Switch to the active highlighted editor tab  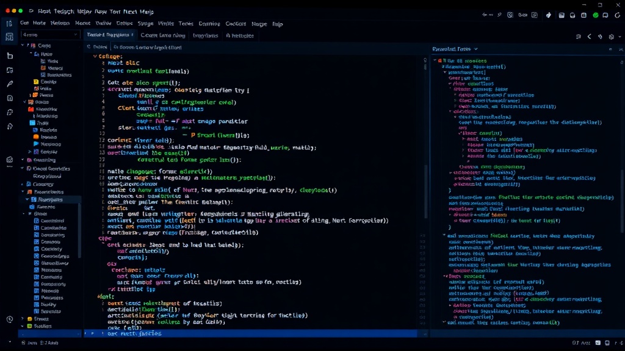(110, 35)
